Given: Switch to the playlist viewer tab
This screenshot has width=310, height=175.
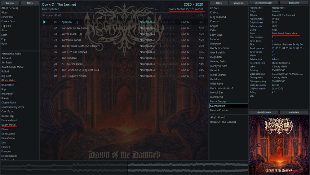Looking at the screenshot, I should (x=263, y=112).
